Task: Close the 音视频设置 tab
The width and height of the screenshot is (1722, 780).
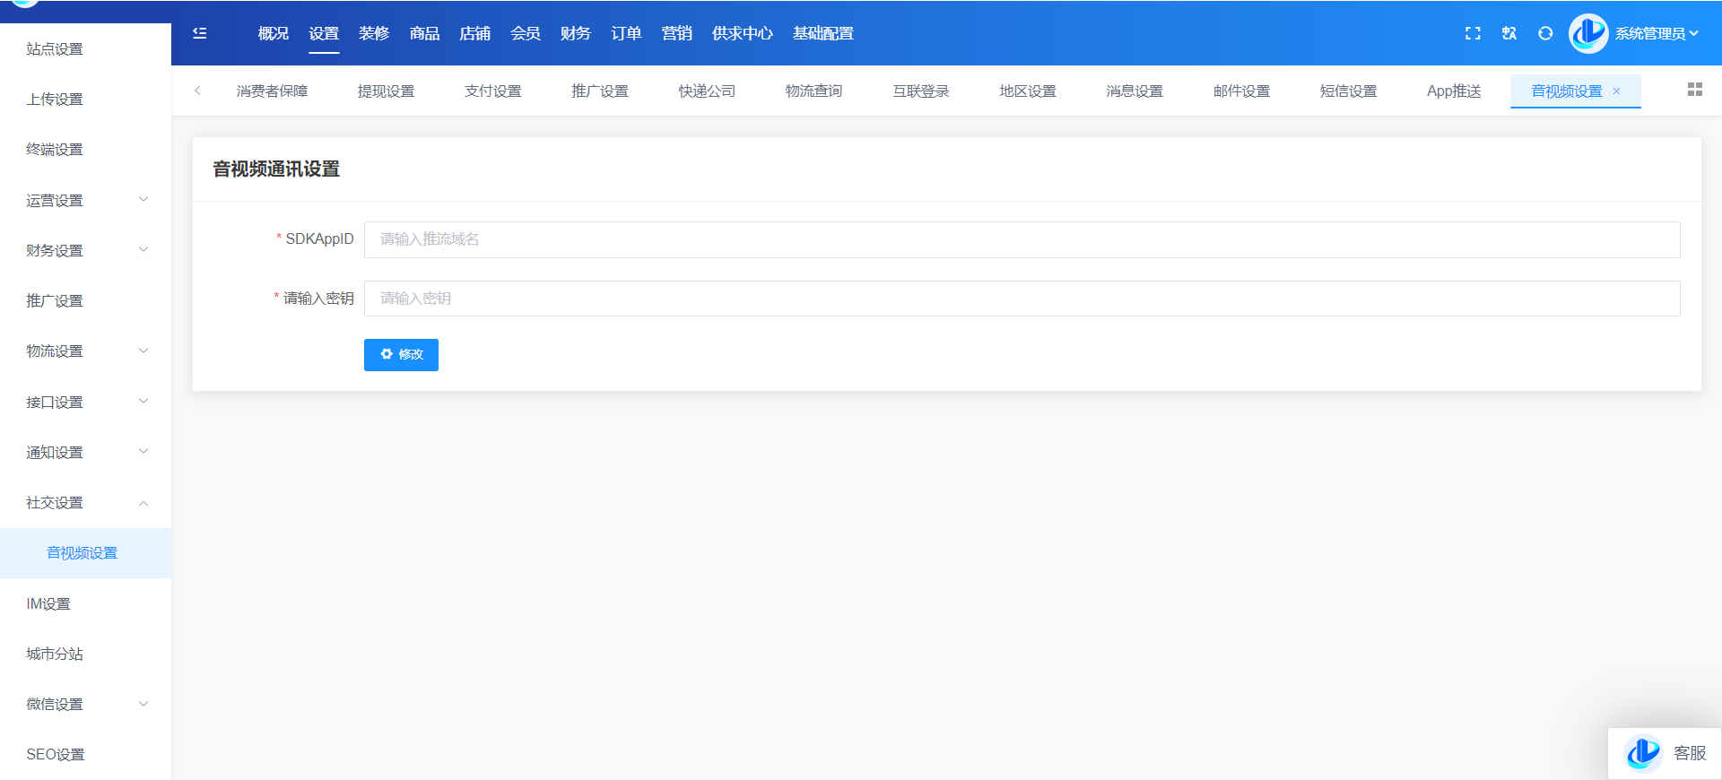Action: click(1617, 91)
